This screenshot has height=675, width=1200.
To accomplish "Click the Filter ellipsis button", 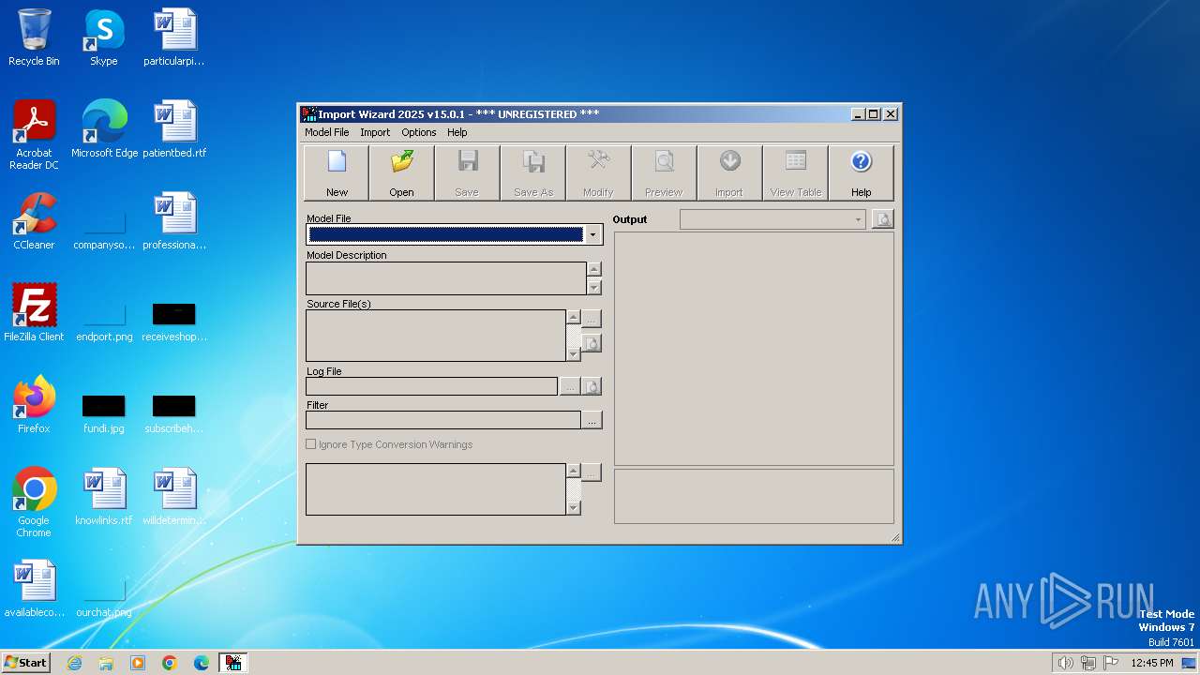I will (592, 420).
